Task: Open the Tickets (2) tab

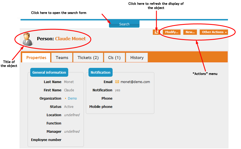Action: (x=88, y=58)
